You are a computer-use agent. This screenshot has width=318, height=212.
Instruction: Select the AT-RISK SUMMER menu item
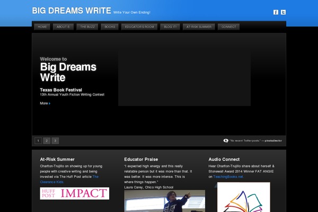[199, 27]
